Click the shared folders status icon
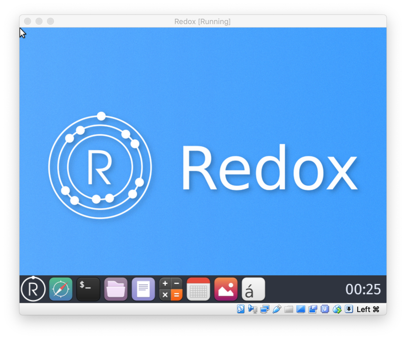Screen dimensions: 406x339 [289, 309]
